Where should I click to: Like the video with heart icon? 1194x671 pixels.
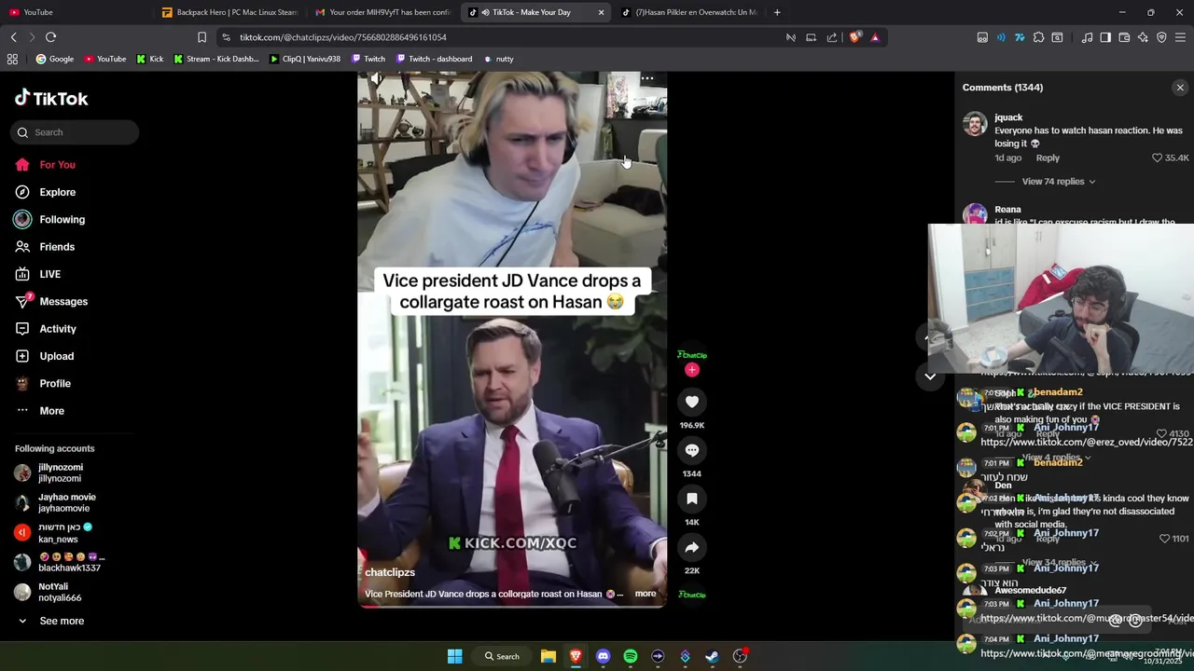(691, 402)
